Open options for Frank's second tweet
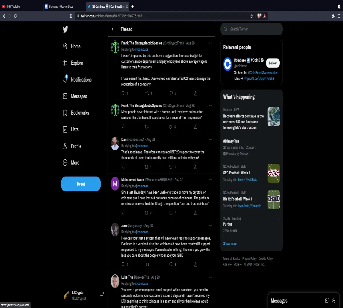 coord(210,106)
